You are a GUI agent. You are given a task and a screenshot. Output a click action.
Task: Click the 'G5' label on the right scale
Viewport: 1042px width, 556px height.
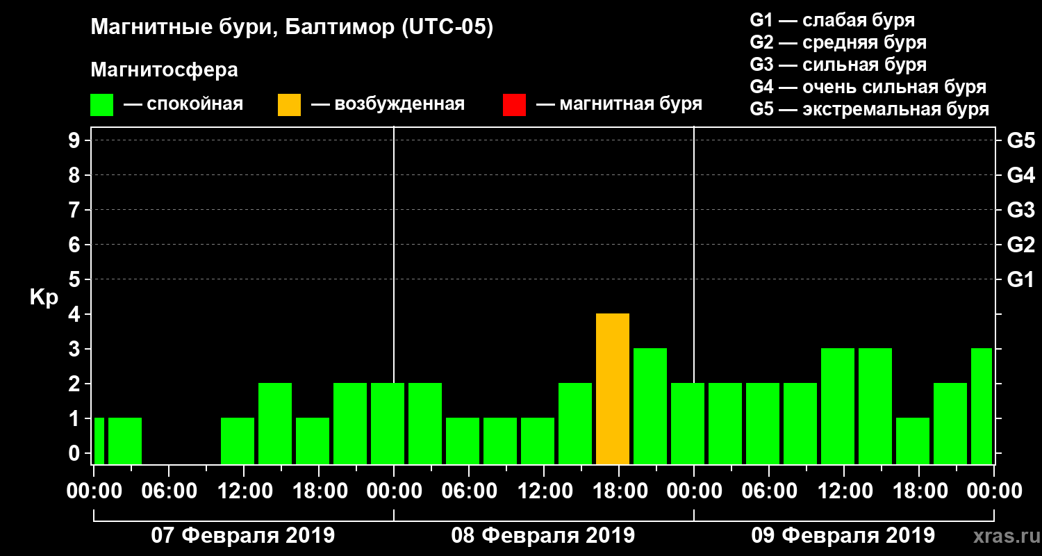[1020, 140]
